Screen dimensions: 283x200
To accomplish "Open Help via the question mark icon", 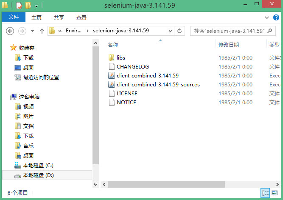I will coord(276,17).
